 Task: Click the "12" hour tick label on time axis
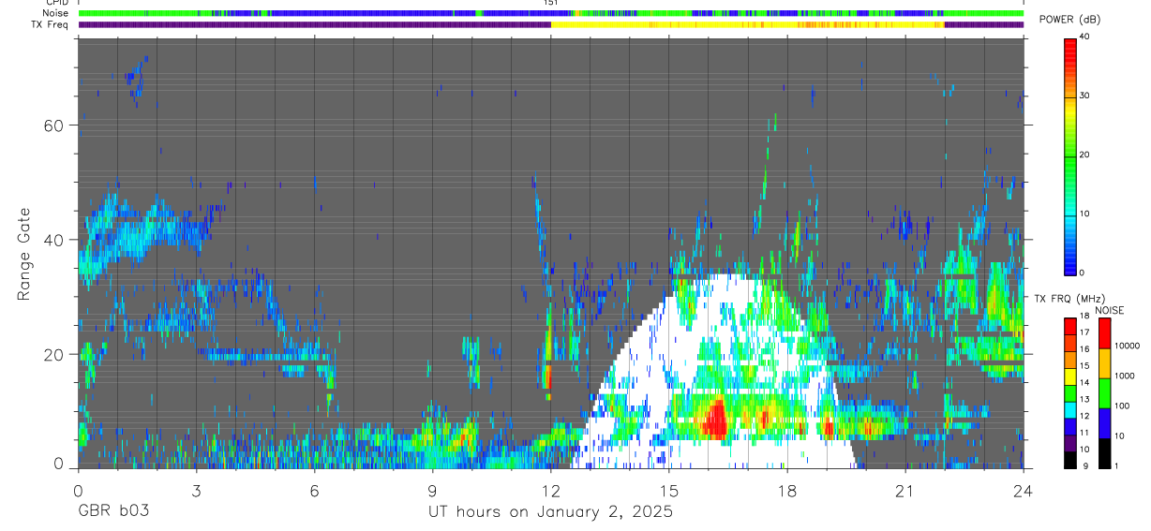[x=551, y=490]
